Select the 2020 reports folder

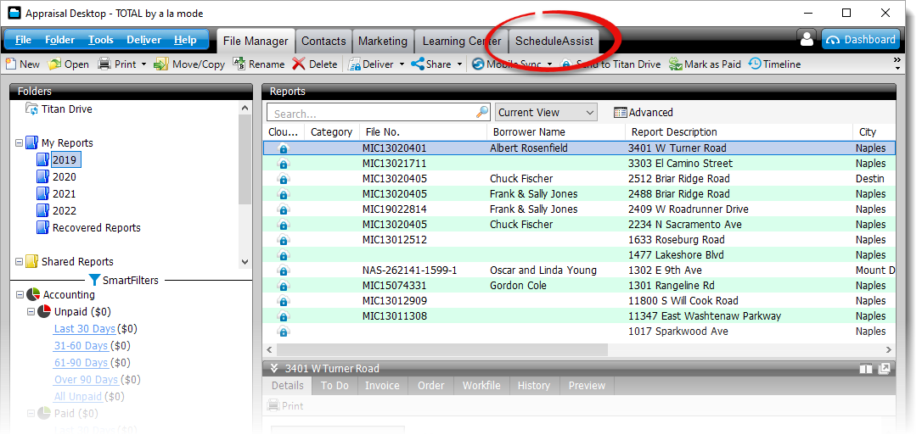64,176
